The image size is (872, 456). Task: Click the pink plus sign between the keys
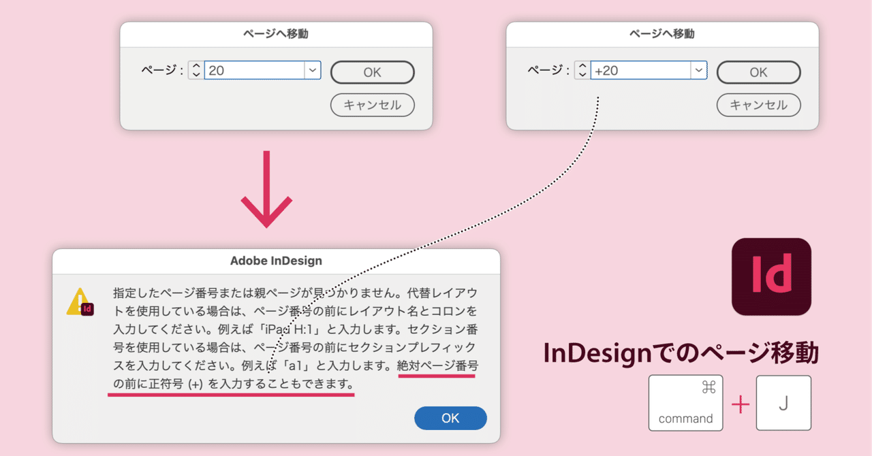(x=740, y=403)
